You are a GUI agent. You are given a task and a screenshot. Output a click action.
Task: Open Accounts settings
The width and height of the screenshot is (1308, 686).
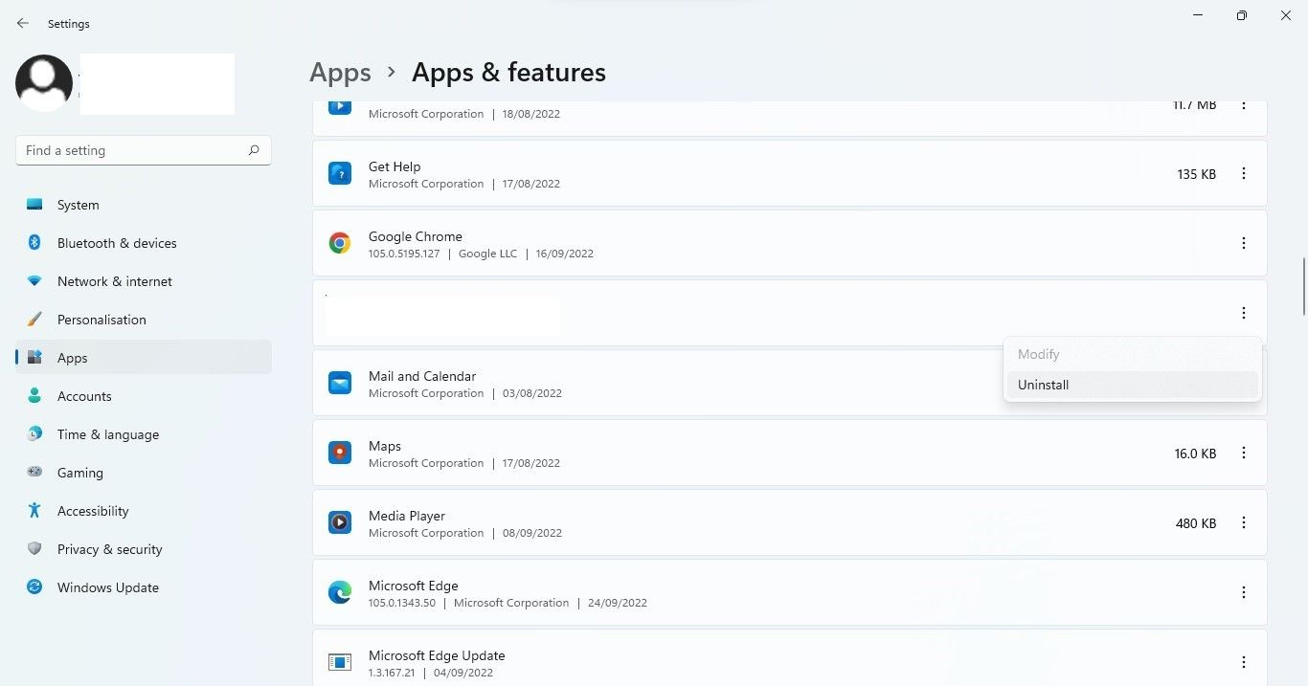coord(144,396)
